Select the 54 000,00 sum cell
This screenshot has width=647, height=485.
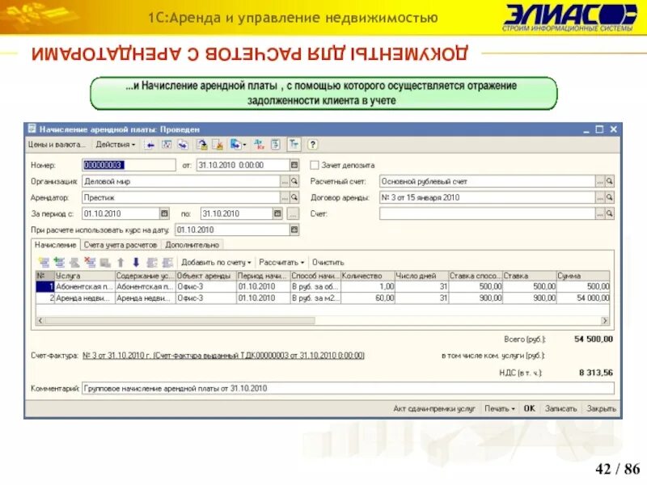[x=583, y=297]
